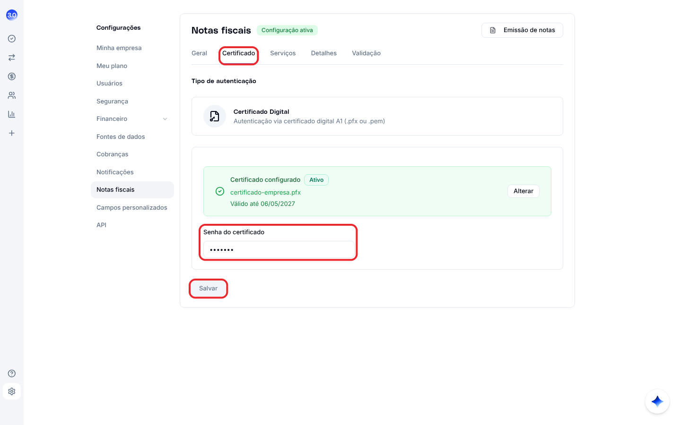Image resolution: width=681 pixels, height=425 pixels.
Task: Click the Salvar button
Action: [x=209, y=289]
